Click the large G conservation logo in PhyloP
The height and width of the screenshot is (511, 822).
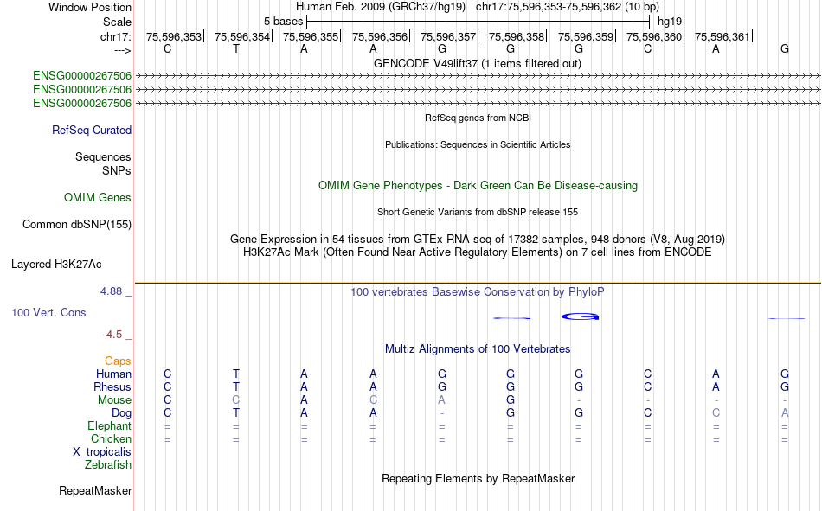581,316
